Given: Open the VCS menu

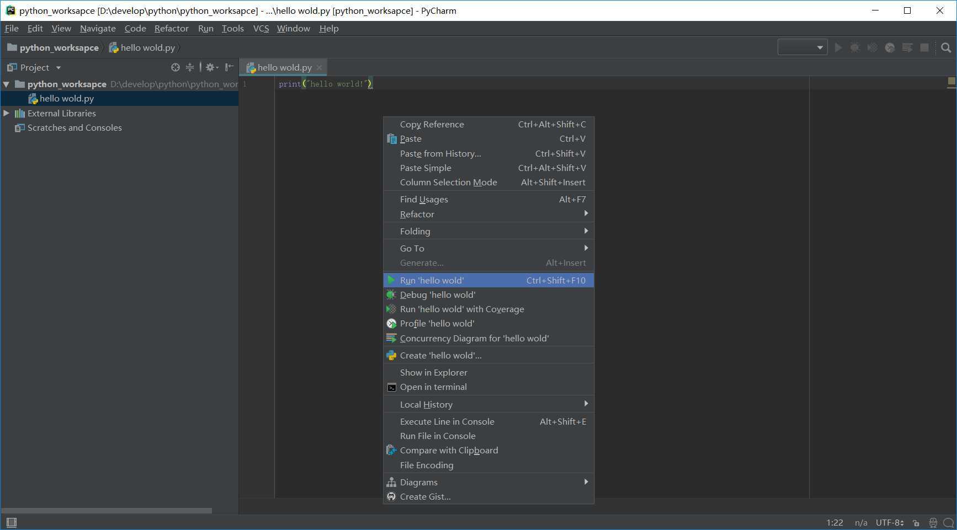Looking at the screenshot, I should [261, 28].
